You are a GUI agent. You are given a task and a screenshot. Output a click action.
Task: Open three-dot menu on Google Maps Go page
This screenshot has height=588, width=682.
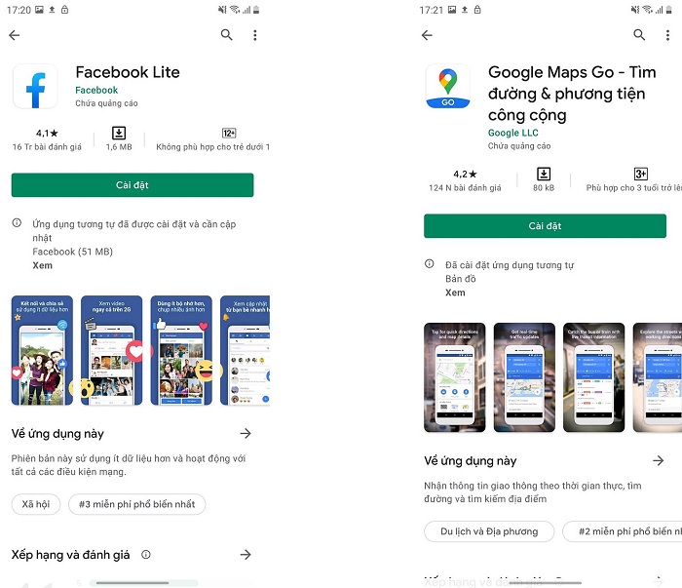[x=667, y=35]
